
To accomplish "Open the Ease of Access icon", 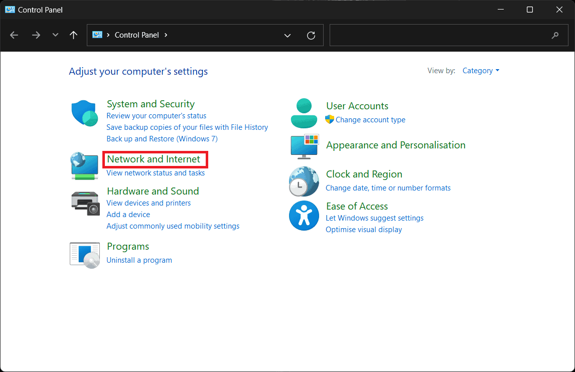I will 304,216.
